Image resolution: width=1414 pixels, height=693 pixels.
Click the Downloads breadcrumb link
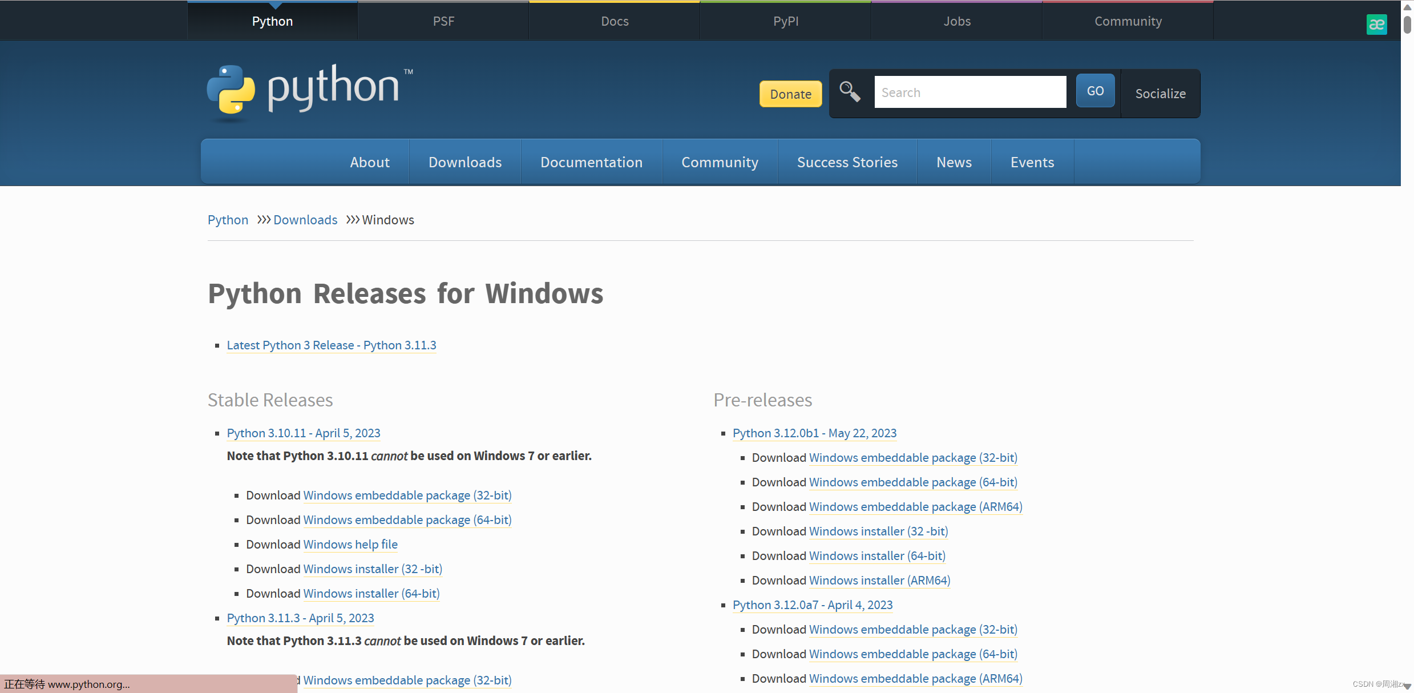(305, 220)
